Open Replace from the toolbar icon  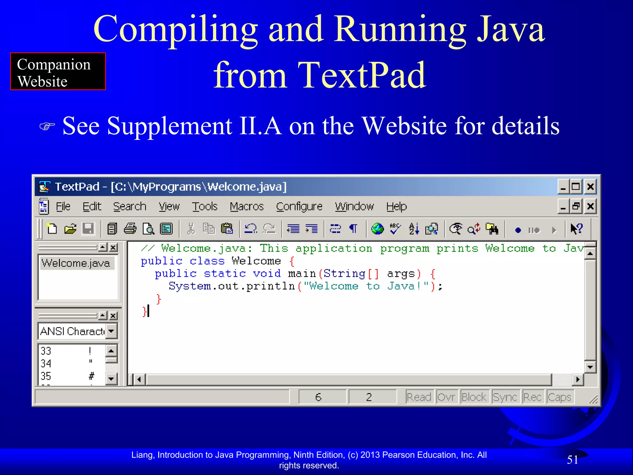474,229
